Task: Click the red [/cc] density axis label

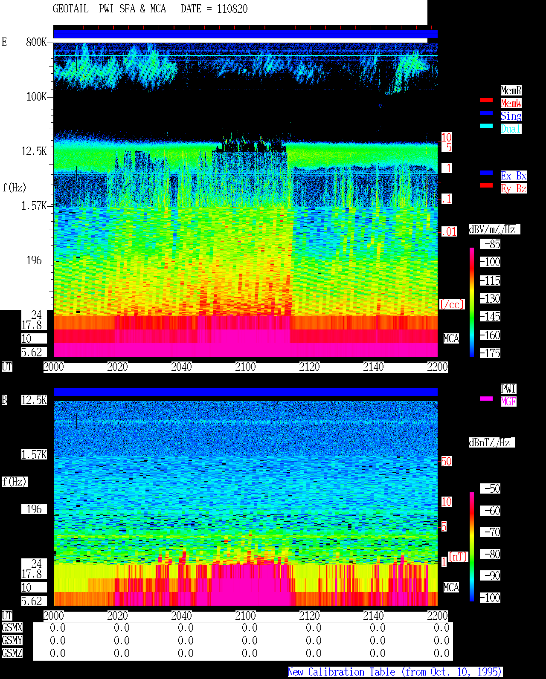Action: pos(452,305)
